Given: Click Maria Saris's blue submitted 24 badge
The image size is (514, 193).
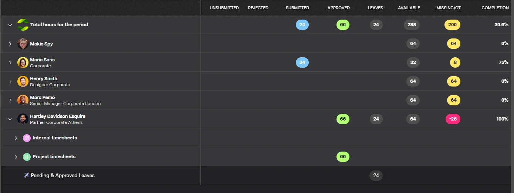Looking at the screenshot, I should tap(302, 62).
